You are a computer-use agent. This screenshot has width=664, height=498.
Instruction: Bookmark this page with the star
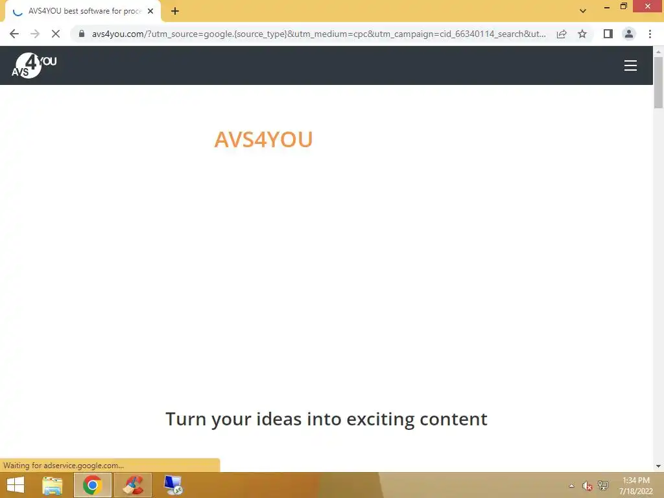point(582,34)
